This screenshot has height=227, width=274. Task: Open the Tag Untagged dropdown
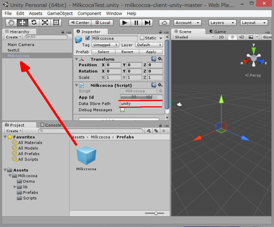tap(105, 45)
